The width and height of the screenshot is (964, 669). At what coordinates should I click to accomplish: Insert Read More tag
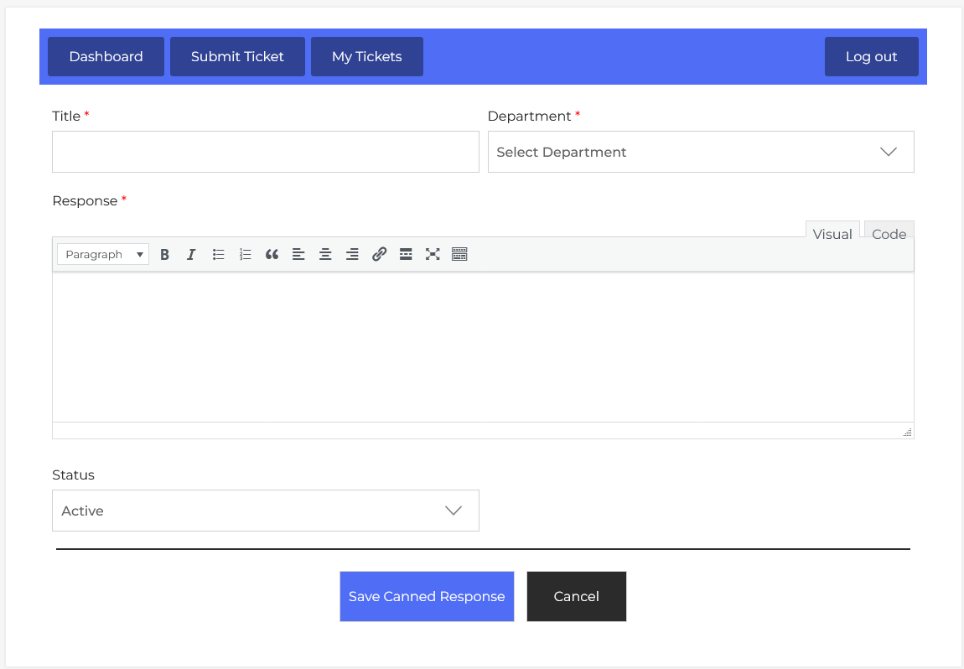pos(406,255)
